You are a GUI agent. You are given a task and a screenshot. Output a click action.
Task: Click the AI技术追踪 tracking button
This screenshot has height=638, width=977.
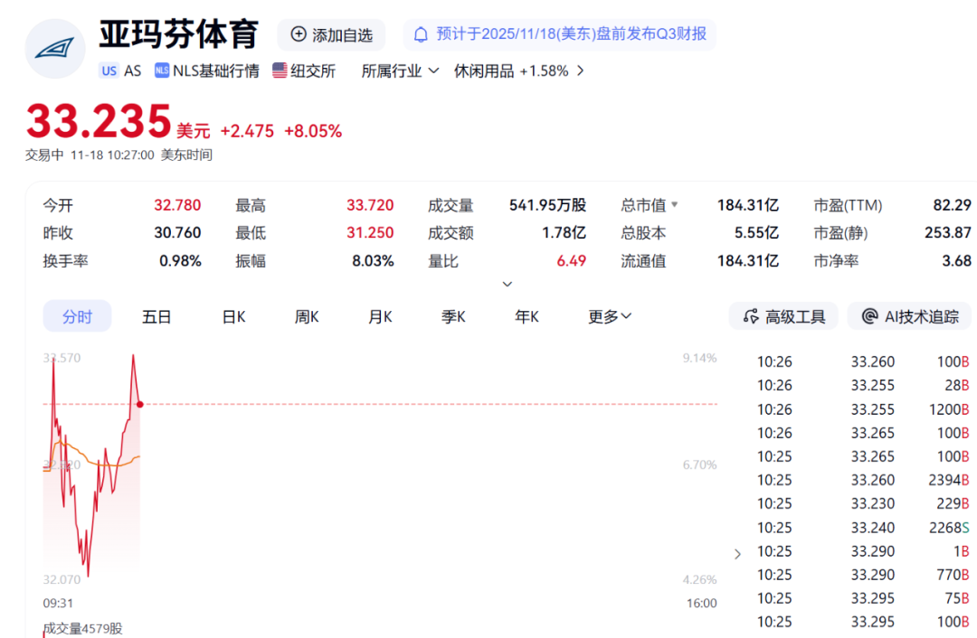[910, 316]
